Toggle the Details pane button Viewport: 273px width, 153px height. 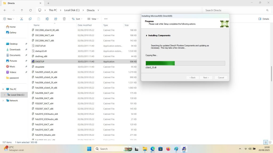coord(264,19)
